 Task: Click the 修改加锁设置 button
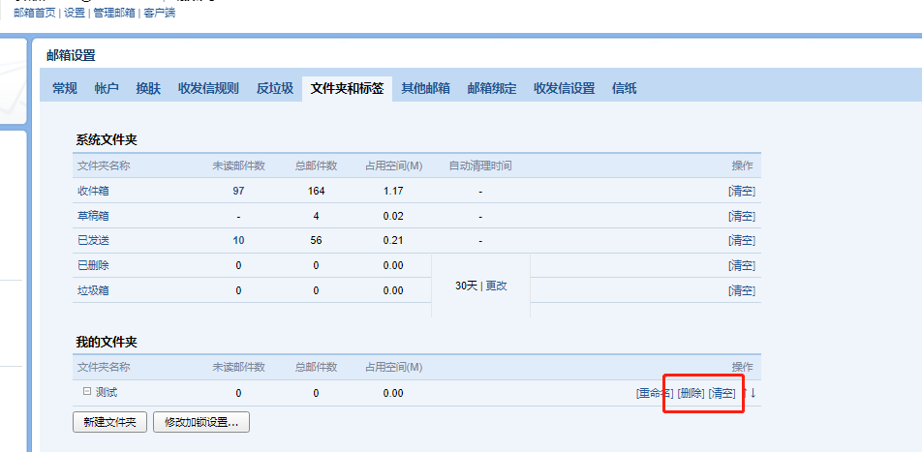click(201, 422)
